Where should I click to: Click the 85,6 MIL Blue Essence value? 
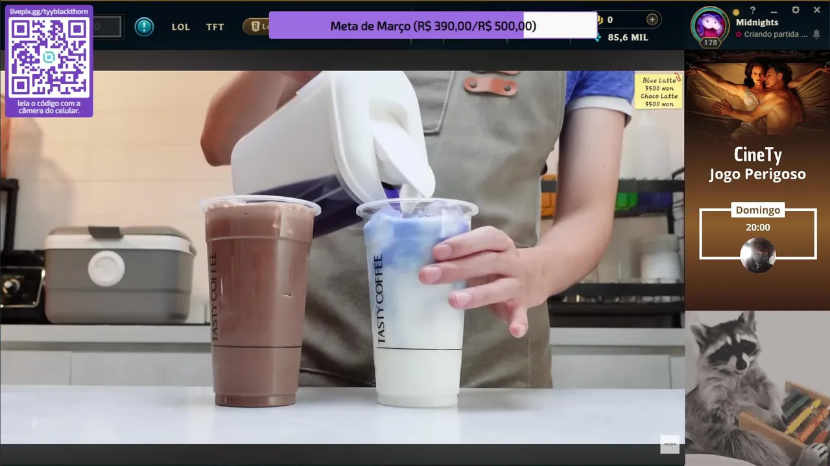coord(628,38)
